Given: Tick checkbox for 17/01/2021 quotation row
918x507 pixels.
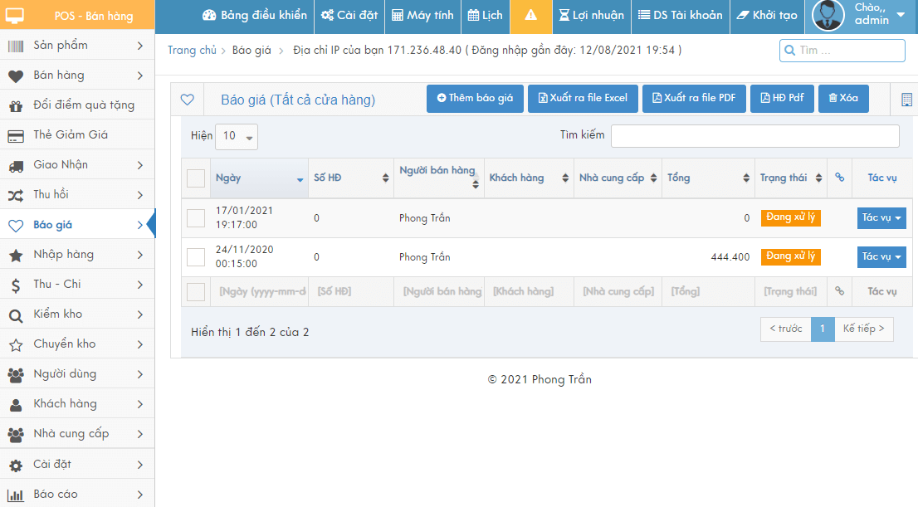Looking at the screenshot, I should [196, 218].
